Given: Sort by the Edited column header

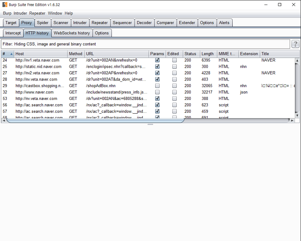Looking at the screenshot, I should tap(174, 54).
